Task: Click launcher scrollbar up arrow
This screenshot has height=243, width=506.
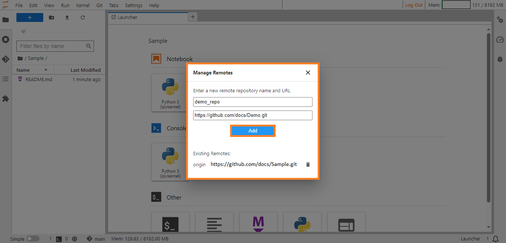Action: (488, 29)
